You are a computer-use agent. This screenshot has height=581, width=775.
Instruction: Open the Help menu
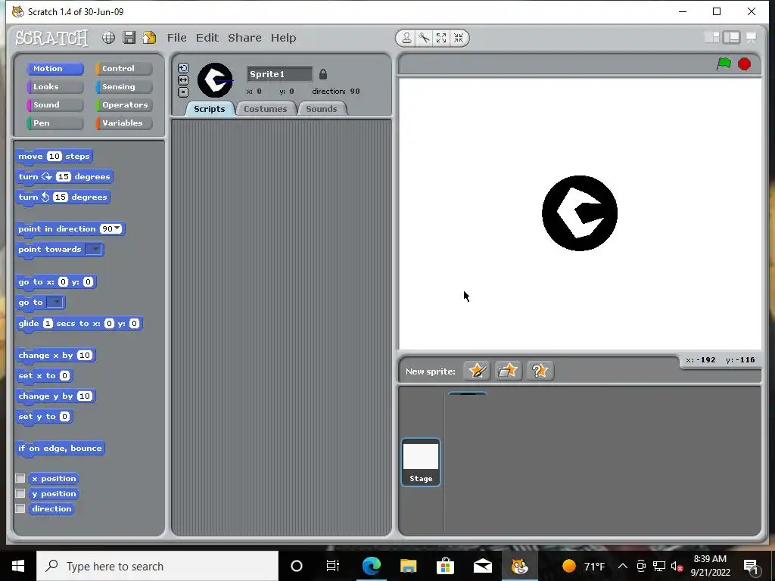283,38
